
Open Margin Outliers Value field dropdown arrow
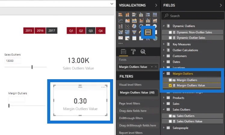(152, 67)
